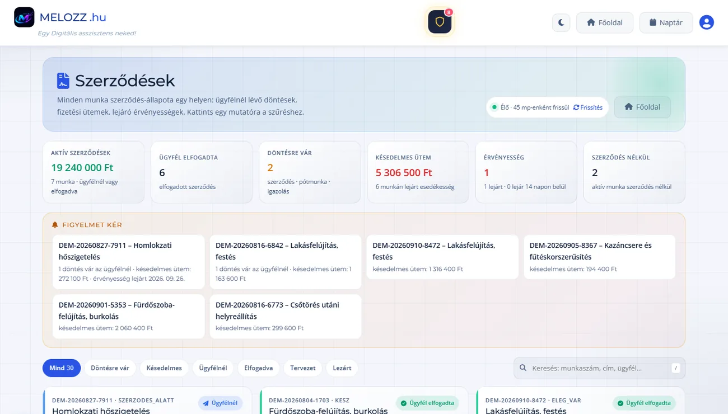Select the Ügyfélnél filter tab
This screenshot has width=728, height=414.
(213, 368)
